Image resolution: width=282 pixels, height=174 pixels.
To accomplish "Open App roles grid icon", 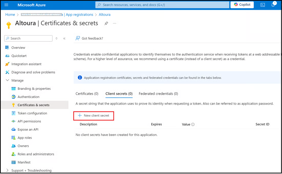I will pyautogui.click(x=14, y=138).
